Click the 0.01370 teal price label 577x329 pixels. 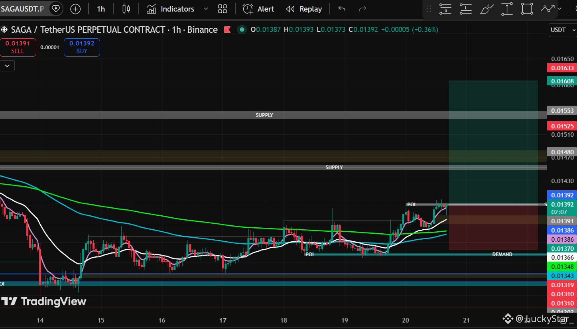pos(562,248)
